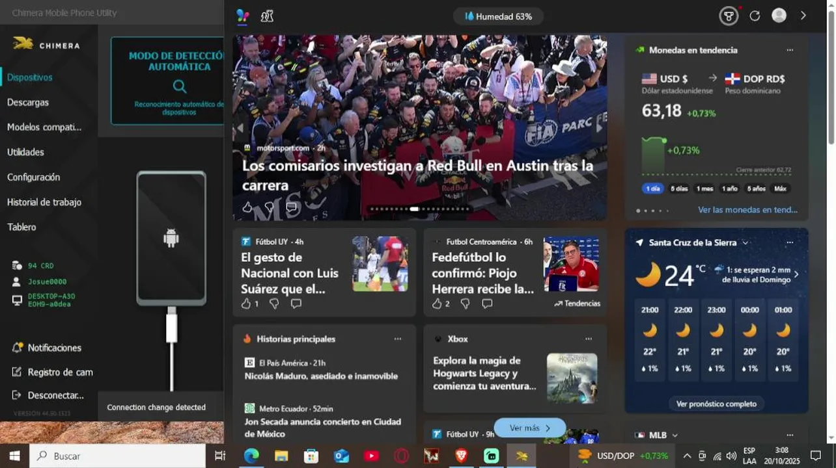Open Microsoft Edge from the taskbar
836x468 pixels.
click(251, 456)
